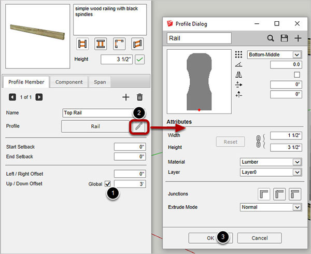The width and height of the screenshot is (311, 254).
Task: Enable the mirror profile checkbox
Action: tap(297, 74)
